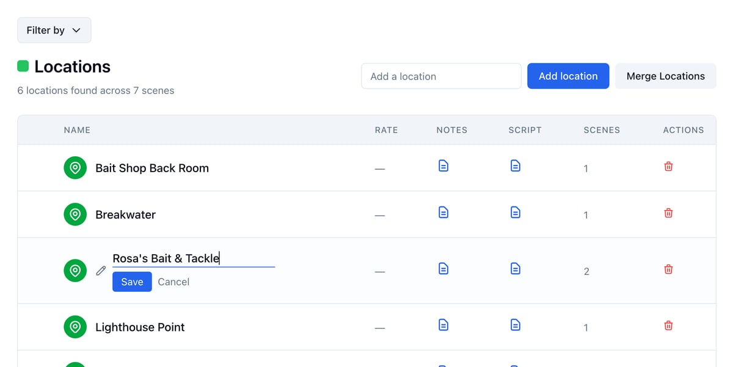733x367 pixels.
Task: Click the location pin icon for Bait Shop Back Room
Action: click(x=75, y=168)
